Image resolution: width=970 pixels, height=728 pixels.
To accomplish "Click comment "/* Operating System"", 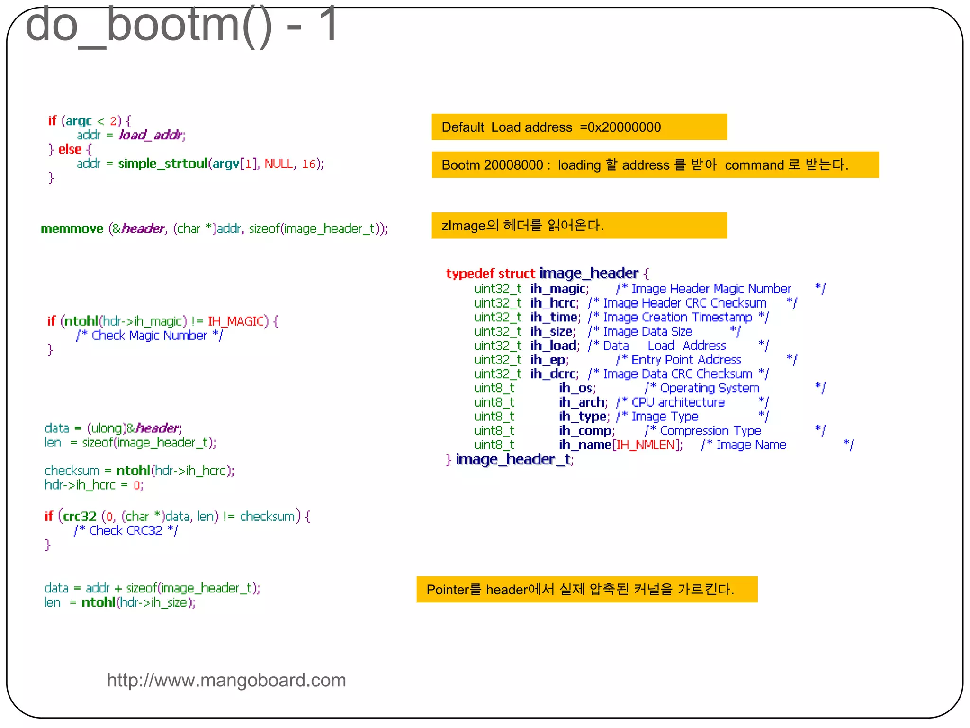I will pos(702,389).
